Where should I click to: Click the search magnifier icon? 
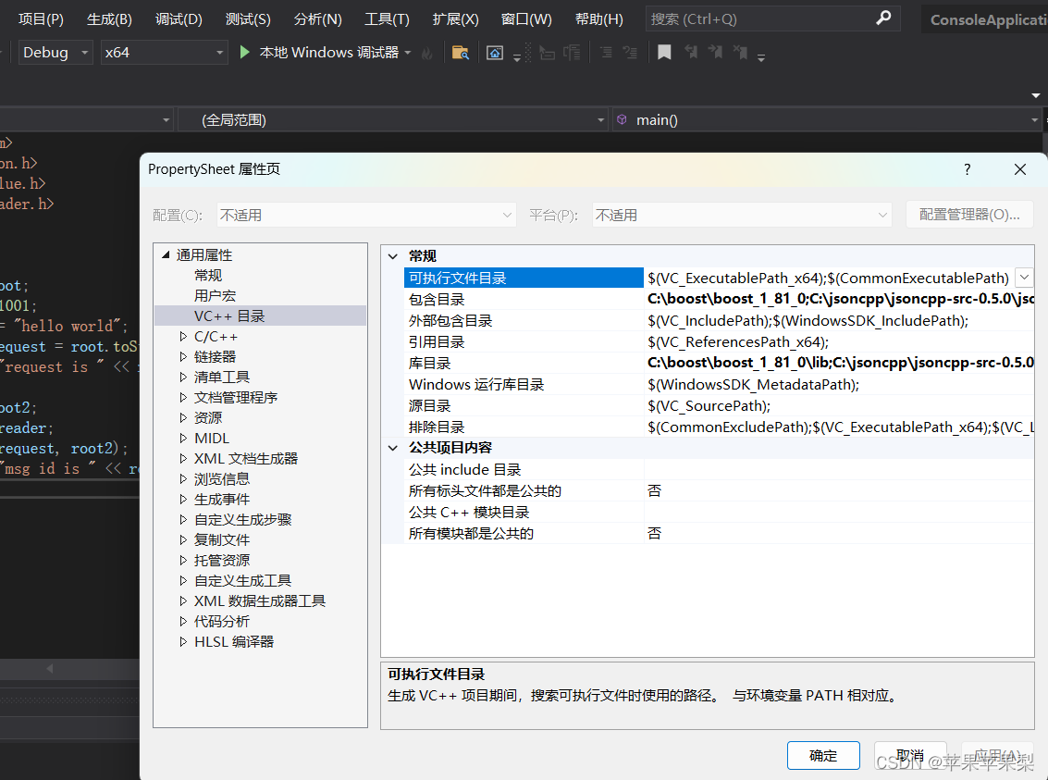[x=883, y=19]
